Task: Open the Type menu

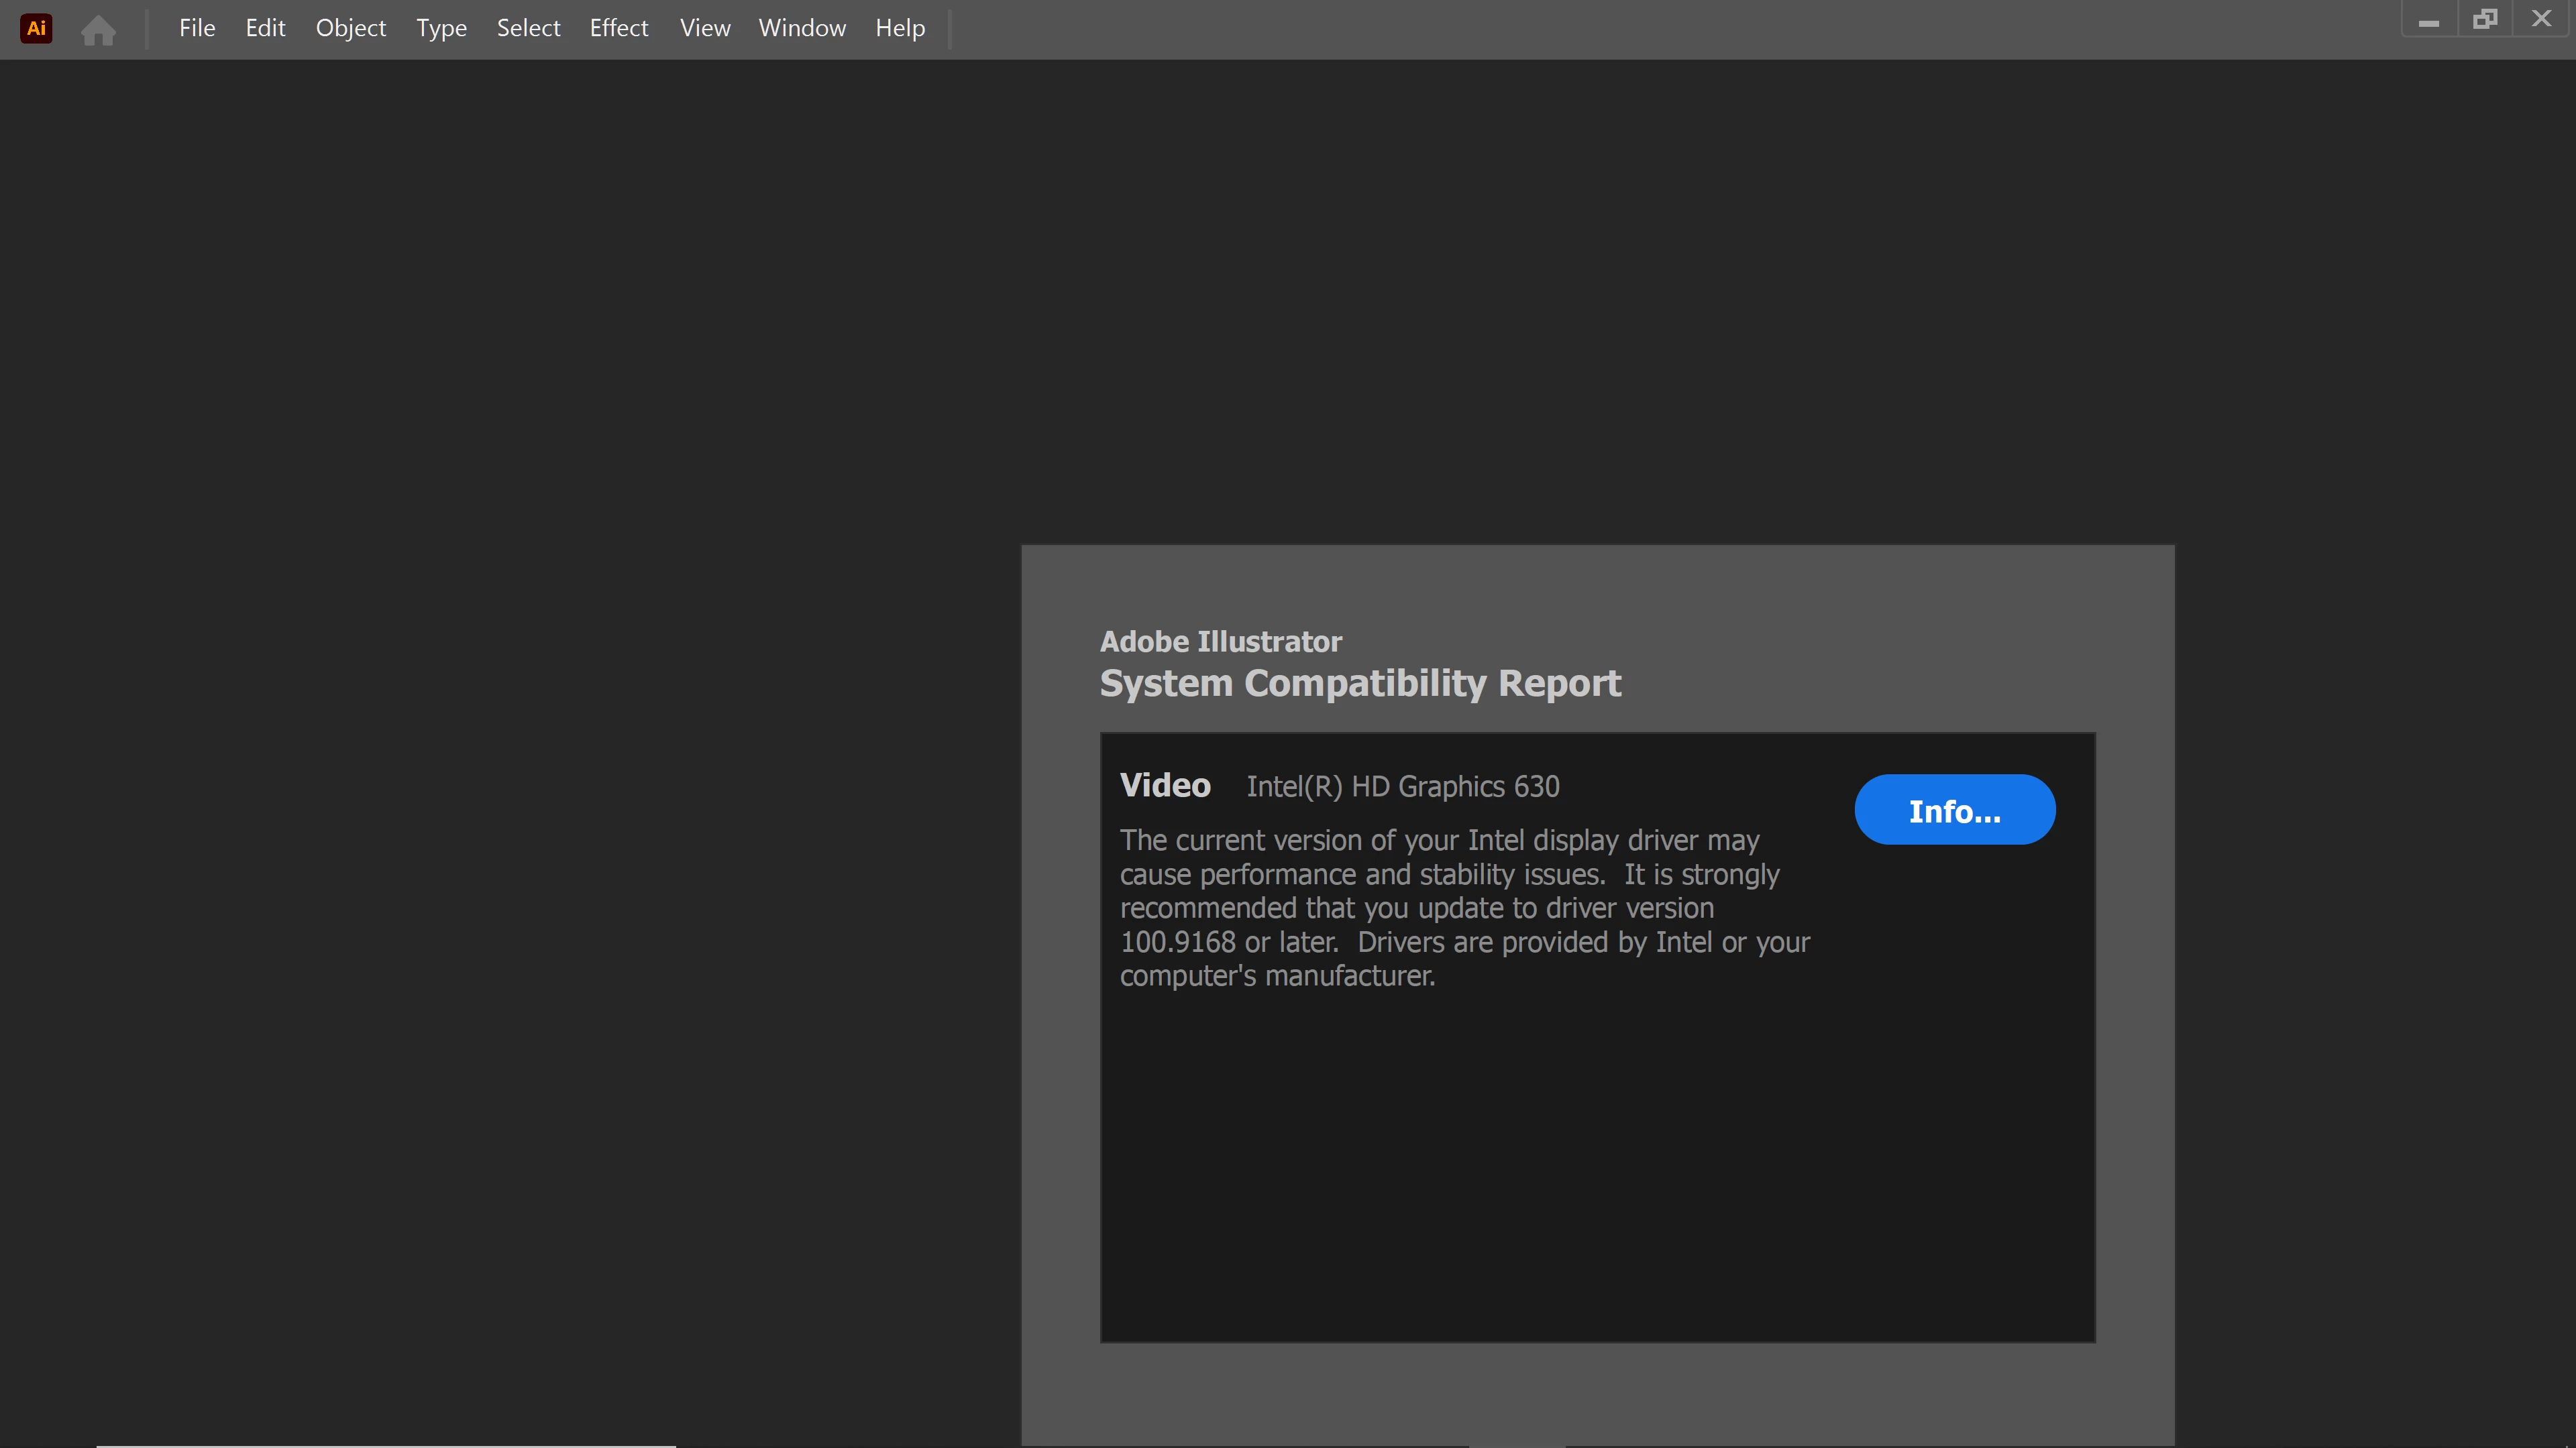Action: click(x=441, y=28)
